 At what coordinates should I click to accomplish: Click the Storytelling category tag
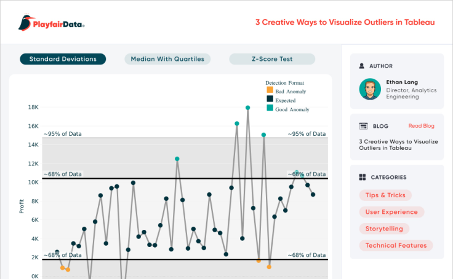[384, 229]
